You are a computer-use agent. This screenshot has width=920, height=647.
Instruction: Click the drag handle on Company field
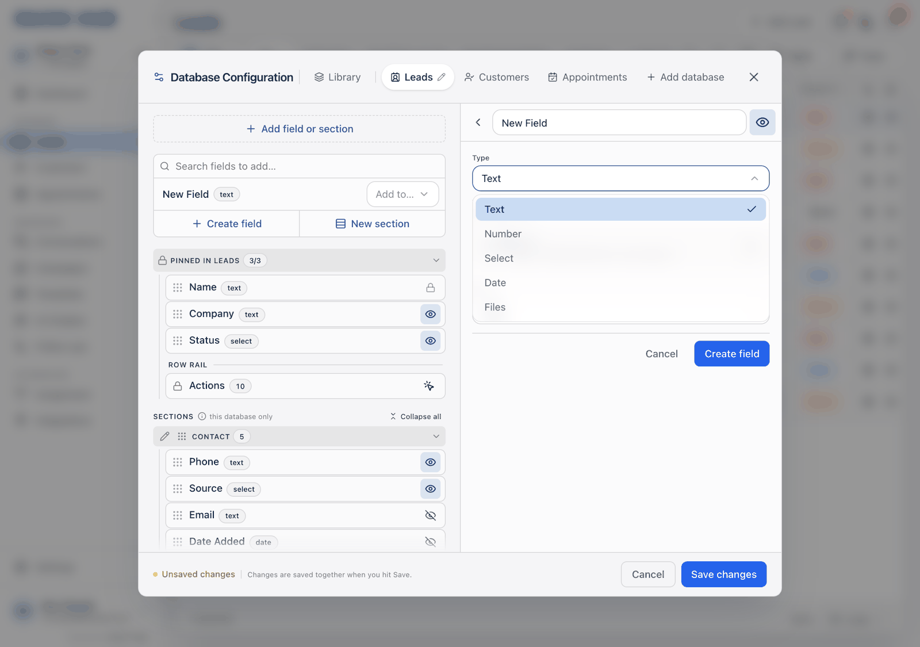(x=178, y=314)
